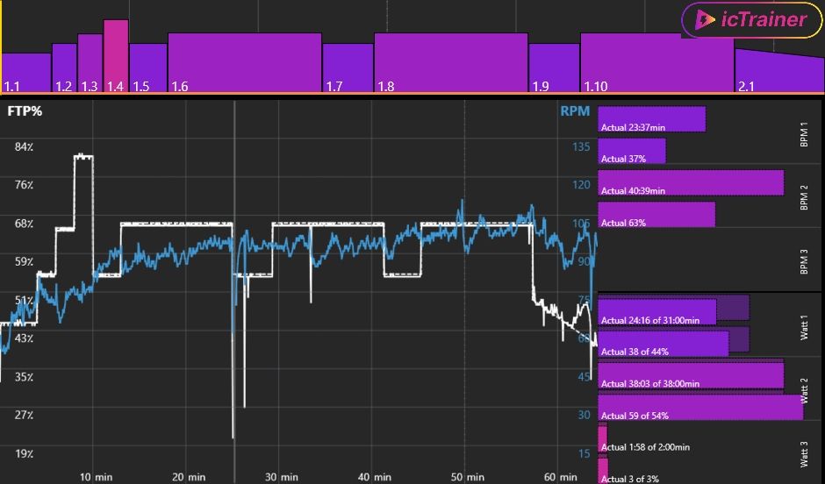Click the highlighted pink segment 1.4
The width and height of the screenshot is (825, 484).
point(116,56)
